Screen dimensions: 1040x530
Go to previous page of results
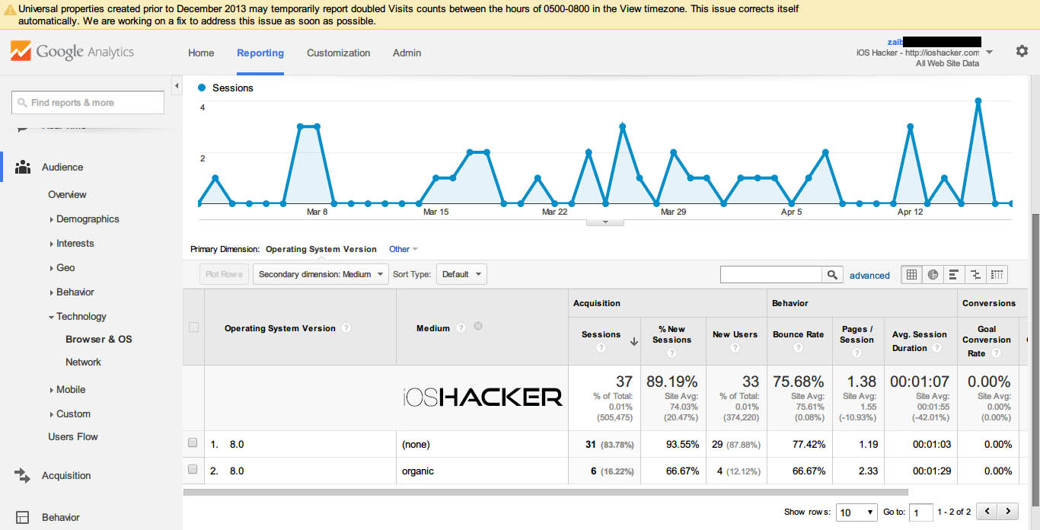click(x=987, y=512)
